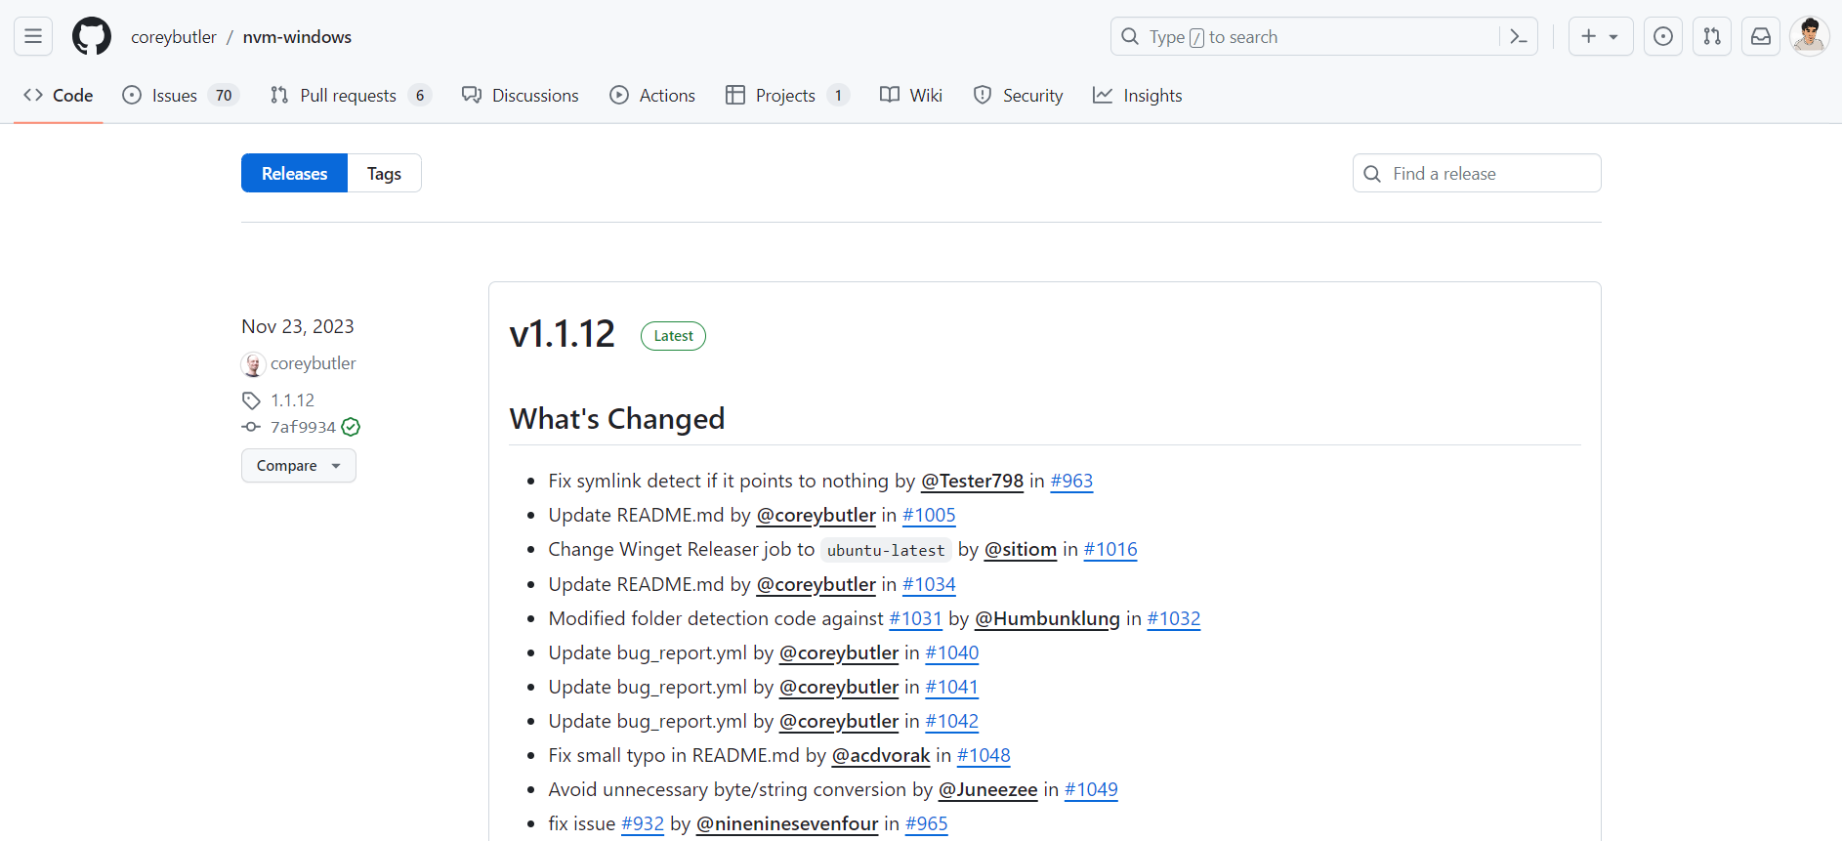The image size is (1842, 841).
Task: Focus the 'Find a release' search field
Action: 1477,173
